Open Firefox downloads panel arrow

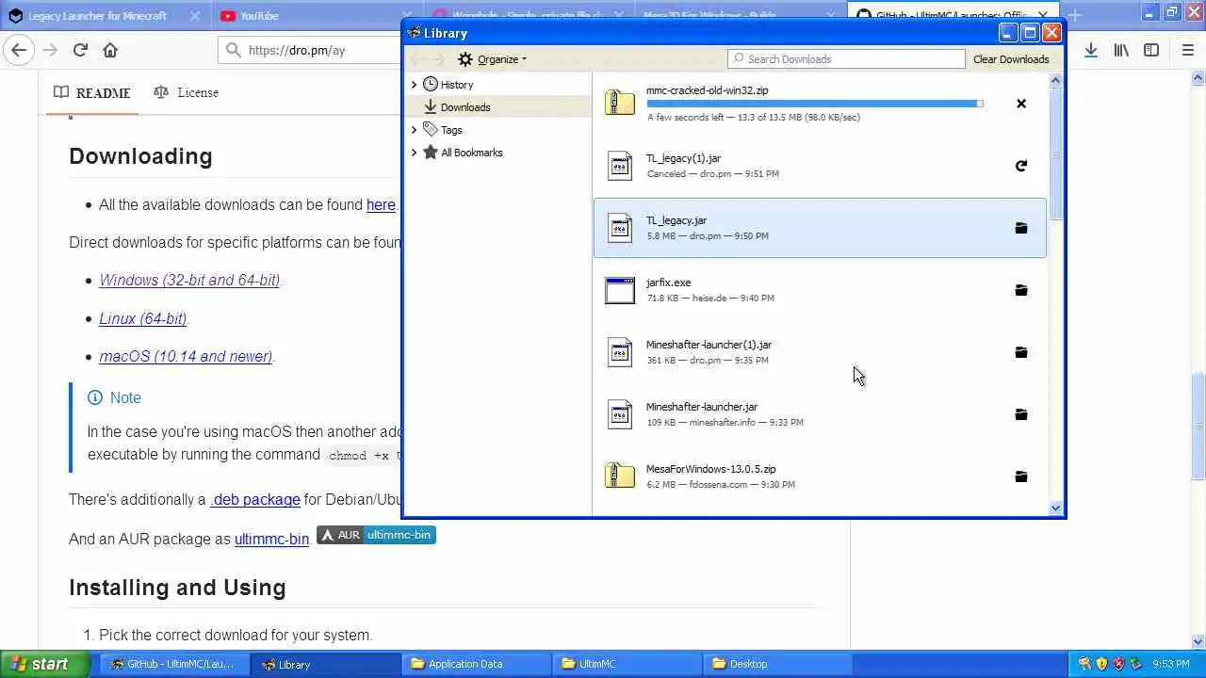coord(1090,50)
